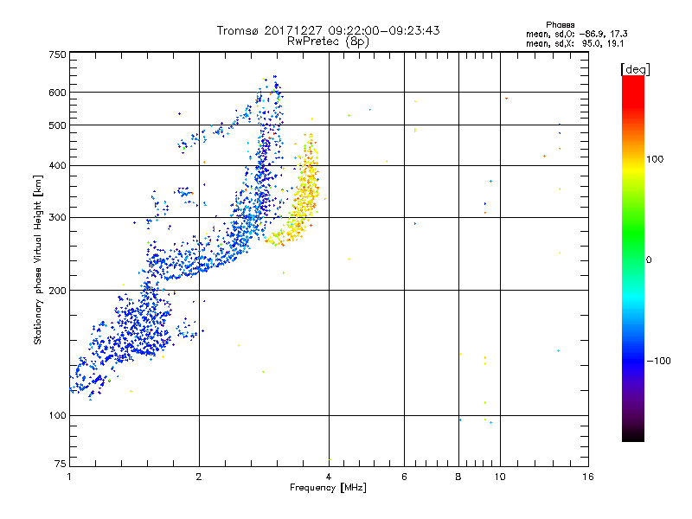This screenshot has height=519, width=692.
Task: Click the x-axis tick label '2'
Action: [199, 477]
